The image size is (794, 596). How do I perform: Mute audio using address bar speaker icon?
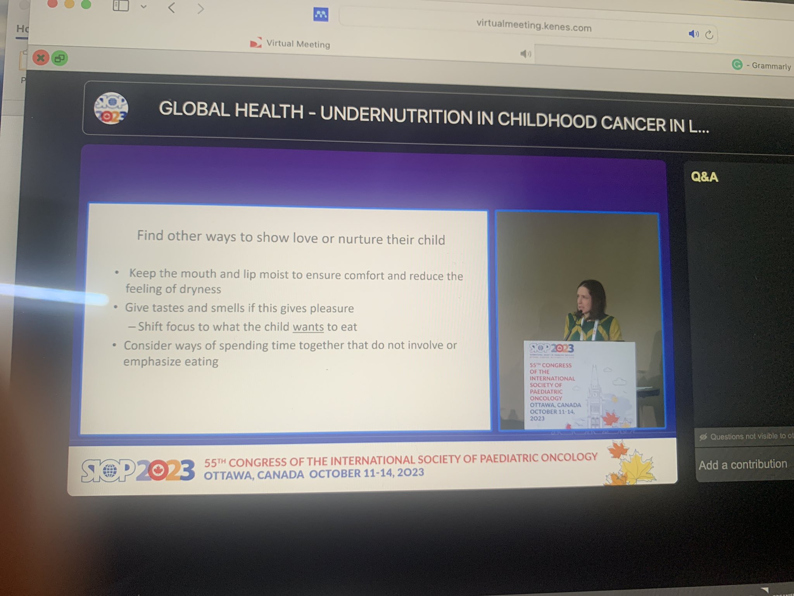click(x=694, y=34)
